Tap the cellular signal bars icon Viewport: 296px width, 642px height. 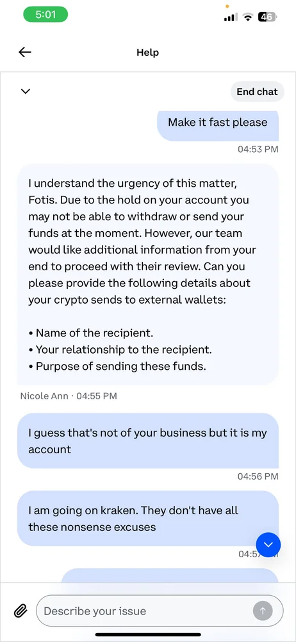pos(231,17)
